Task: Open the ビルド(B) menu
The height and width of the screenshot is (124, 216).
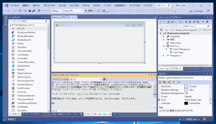Action: (62, 5)
